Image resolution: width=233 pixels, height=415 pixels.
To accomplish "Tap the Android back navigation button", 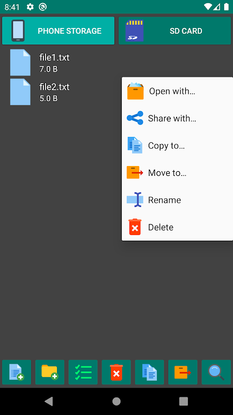I will tap(49, 401).
